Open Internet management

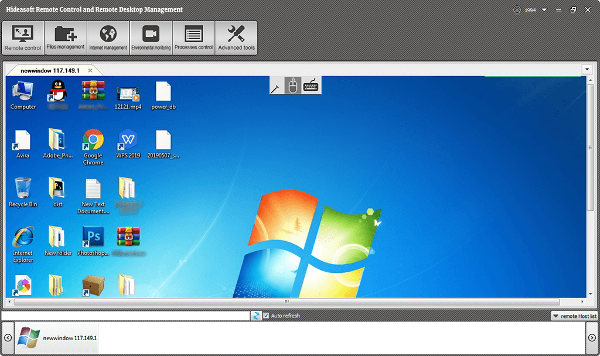(108, 38)
